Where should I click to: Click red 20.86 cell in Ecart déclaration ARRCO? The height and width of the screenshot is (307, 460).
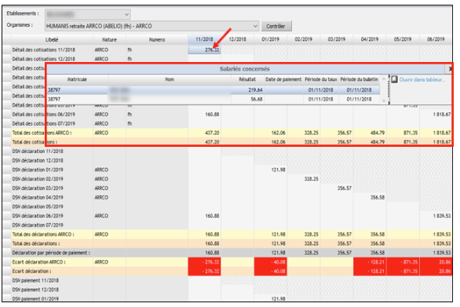tap(436, 262)
